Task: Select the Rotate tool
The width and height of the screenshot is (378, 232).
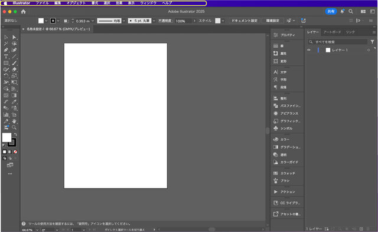Action: click(6, 76)
